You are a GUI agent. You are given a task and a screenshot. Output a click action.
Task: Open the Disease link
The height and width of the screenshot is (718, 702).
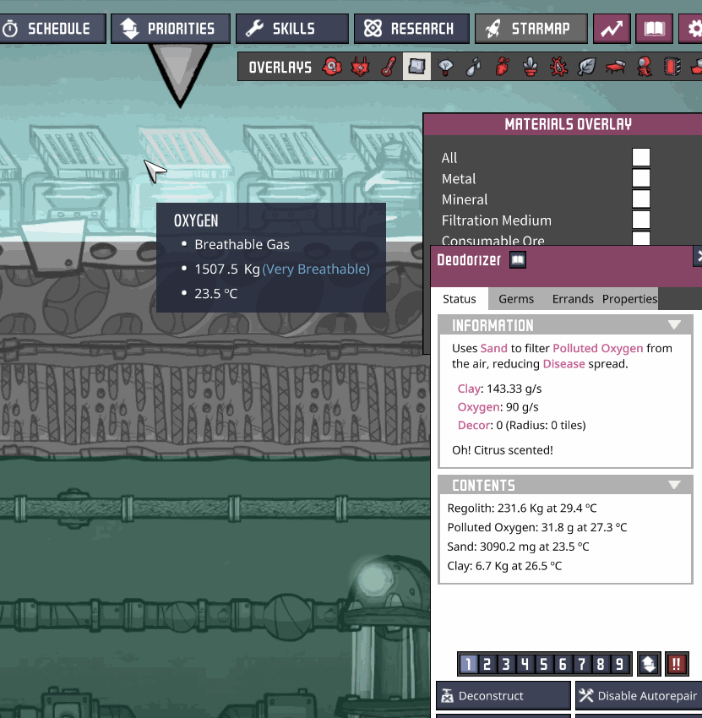click(x=563, y=364)
